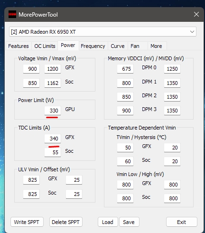Select the Power tab
The height and width of the screenshot is (233, 205).
click(x=68, y=45)
